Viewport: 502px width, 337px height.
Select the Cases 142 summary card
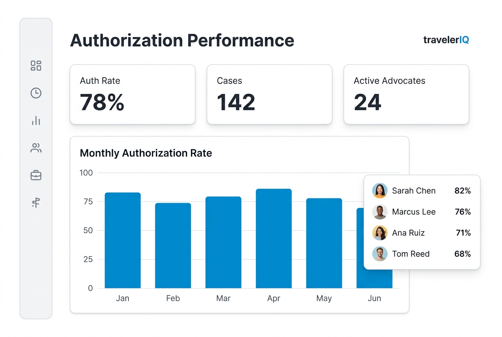(269, 94)
